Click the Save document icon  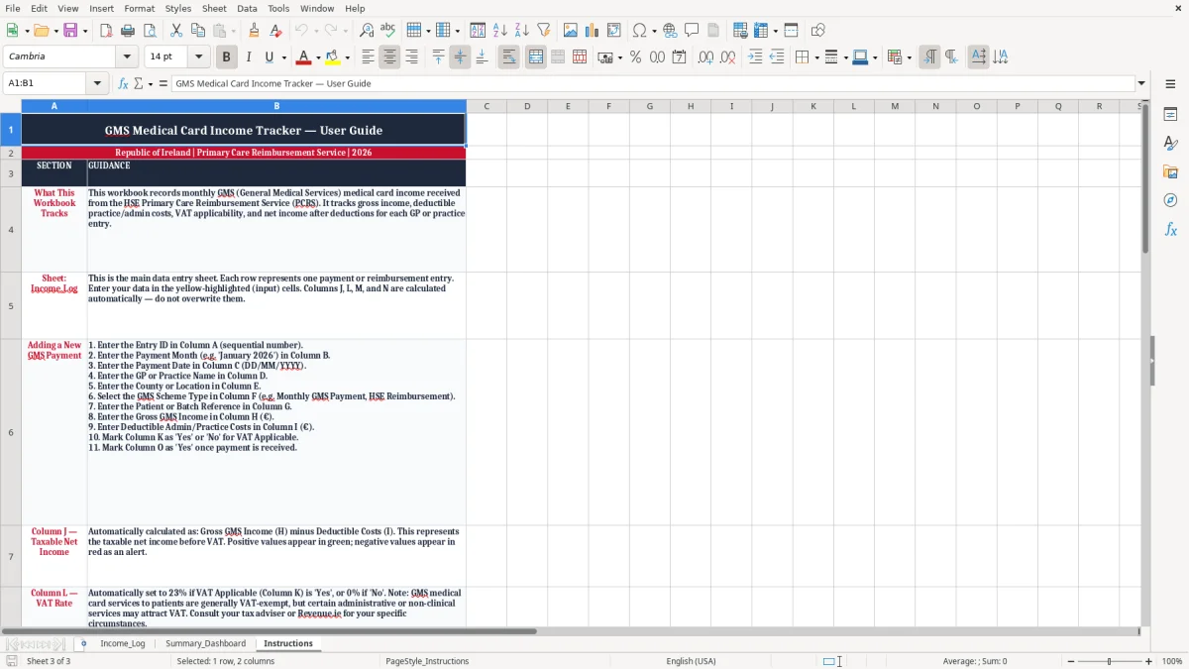pyautogui.click(x=70, y=31)
